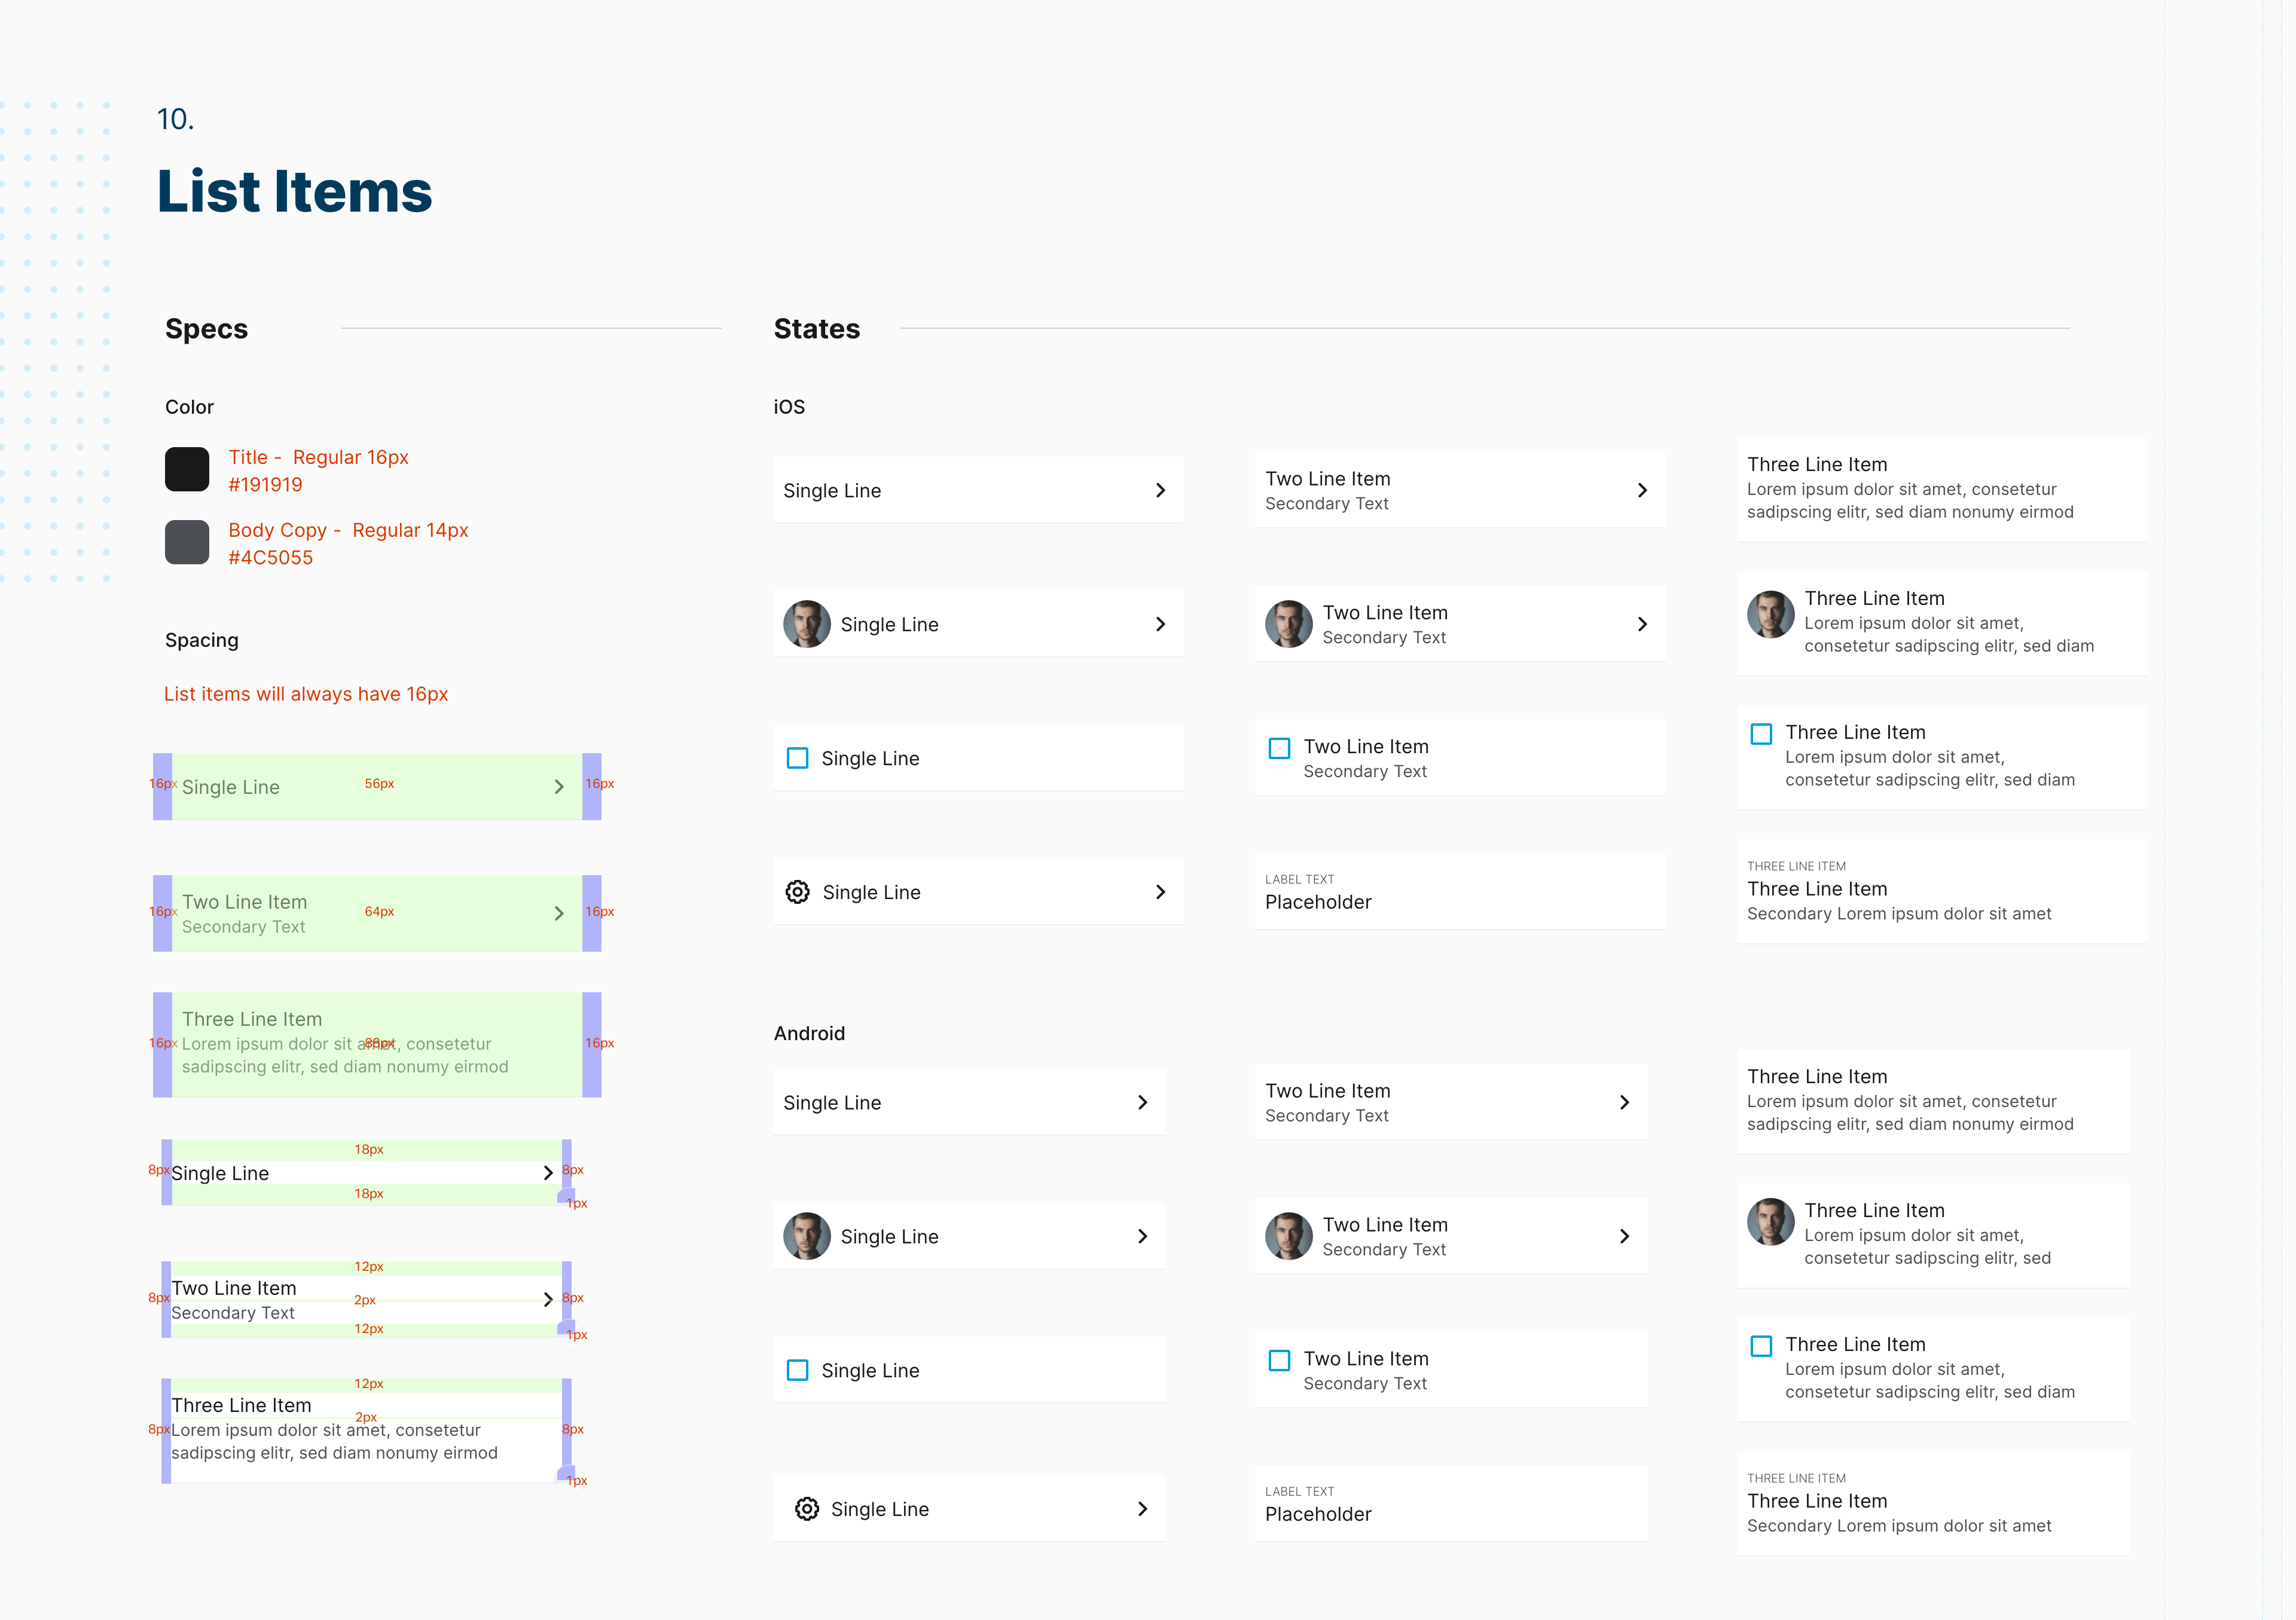The image size is (2296, 1620).
Task: Click the chevron on the Android gear Single Line item
Action: pos(1142,1508)
